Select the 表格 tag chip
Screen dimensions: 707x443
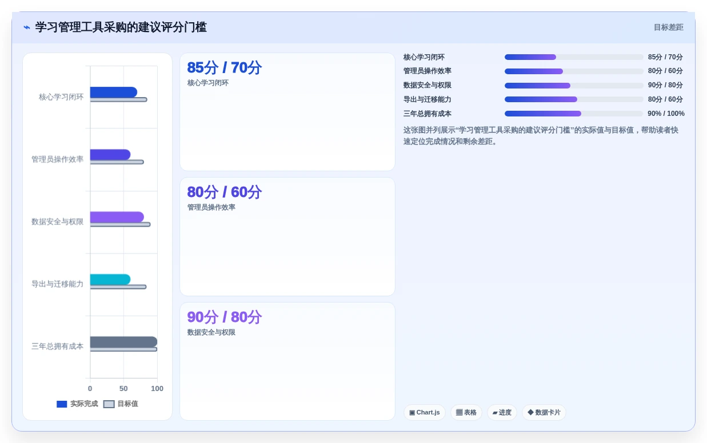pos(466,412)
